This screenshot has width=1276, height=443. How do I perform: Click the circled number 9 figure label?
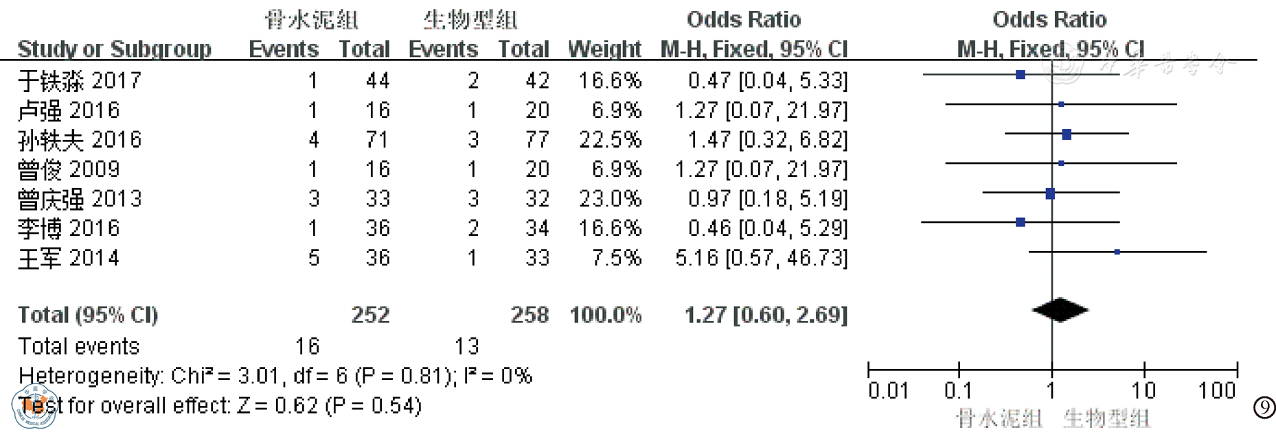tap(1264, 408)
